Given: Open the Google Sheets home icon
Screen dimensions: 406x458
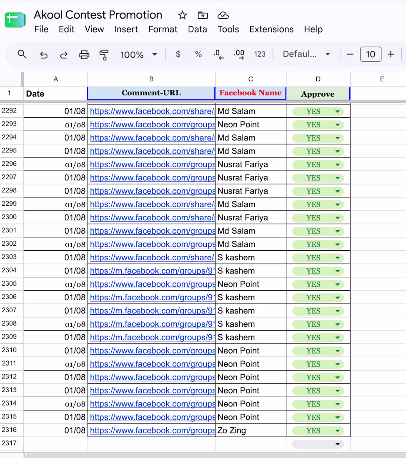Looking at the screenshot, I should pyautogui.click(x=15, y=20).
